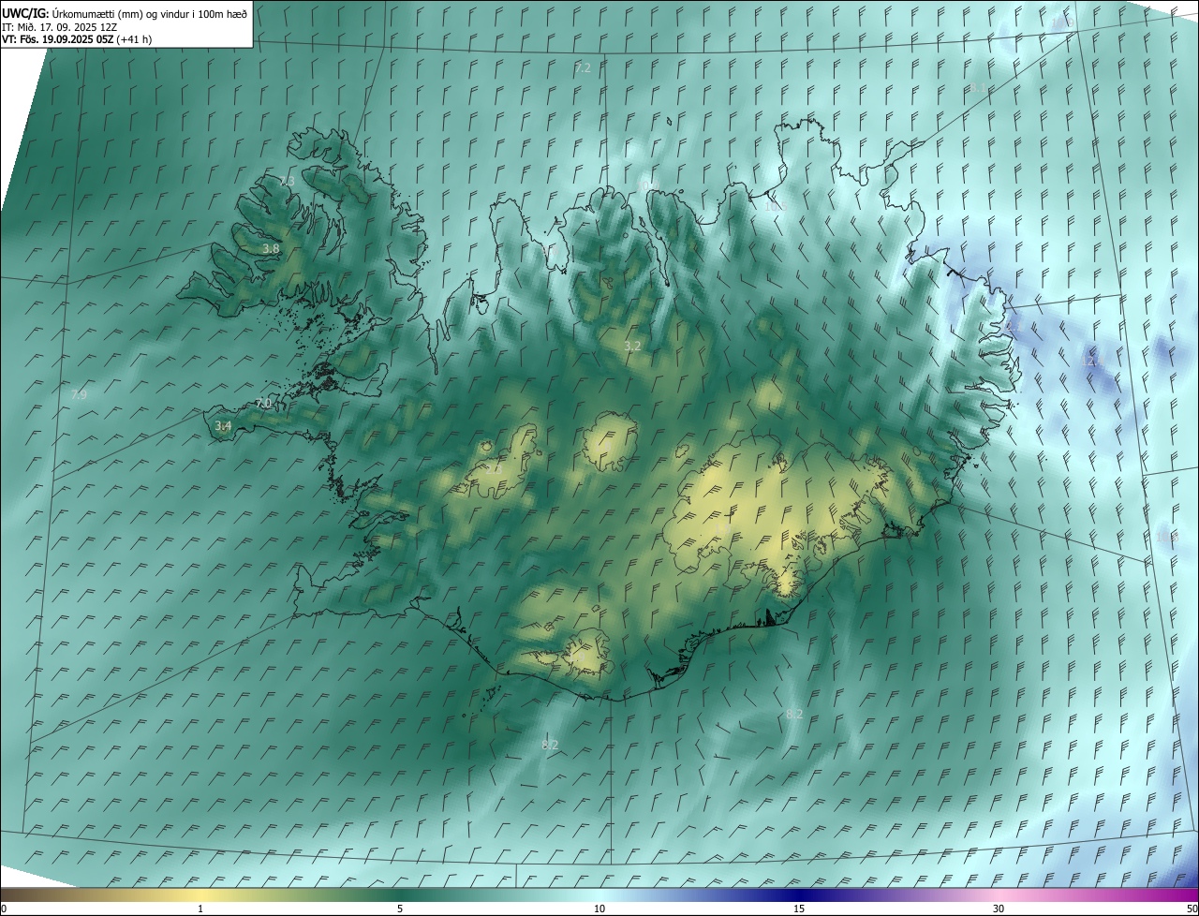Click the "3.4" value label on Snæfellsnes peninsula

click(x=223, y=426)
